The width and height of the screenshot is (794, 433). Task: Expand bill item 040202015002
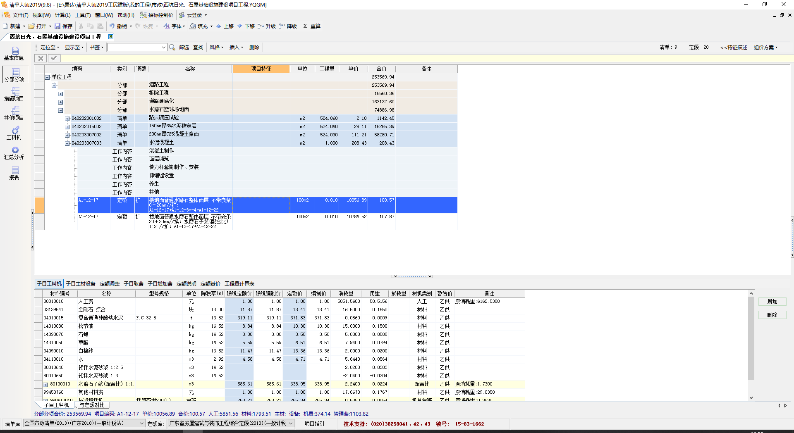(x=67, y=127)
